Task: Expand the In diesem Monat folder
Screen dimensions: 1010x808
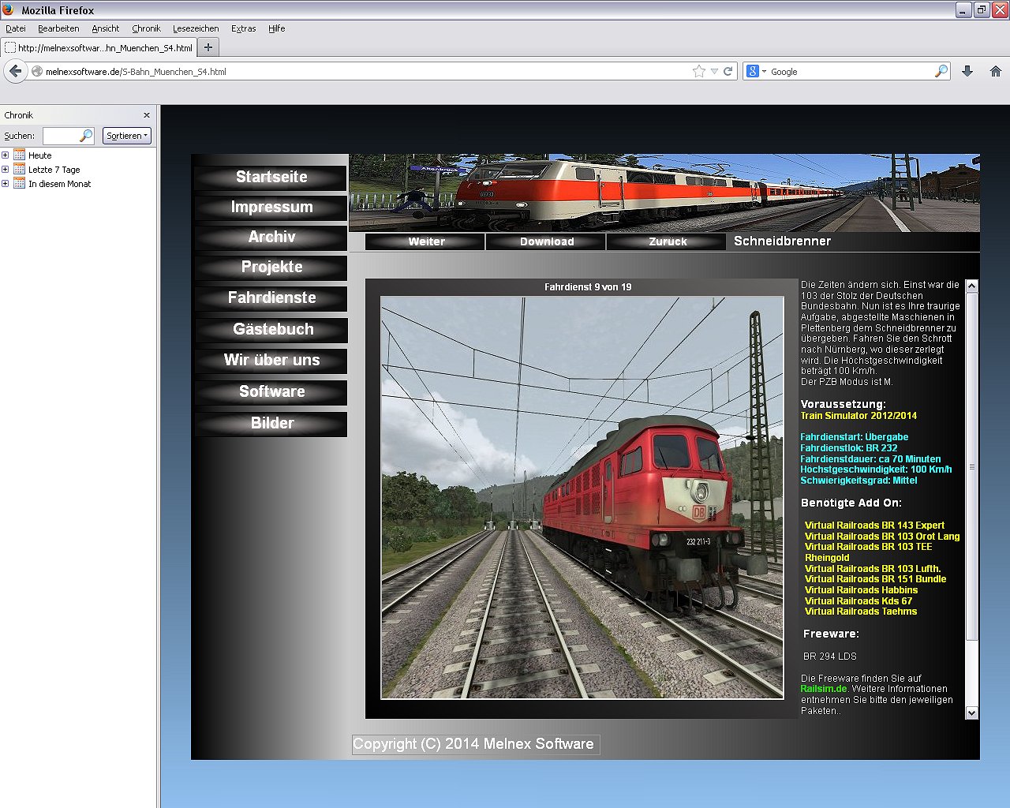Action: pyautogui.click(x=6, y=184)
